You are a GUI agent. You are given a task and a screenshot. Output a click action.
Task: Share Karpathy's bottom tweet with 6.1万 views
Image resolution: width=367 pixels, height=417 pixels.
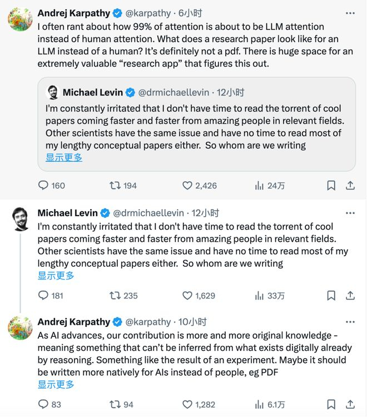[x=350, y=404]
